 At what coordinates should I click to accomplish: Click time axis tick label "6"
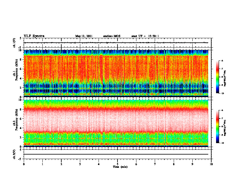click(x=136, y=164)
